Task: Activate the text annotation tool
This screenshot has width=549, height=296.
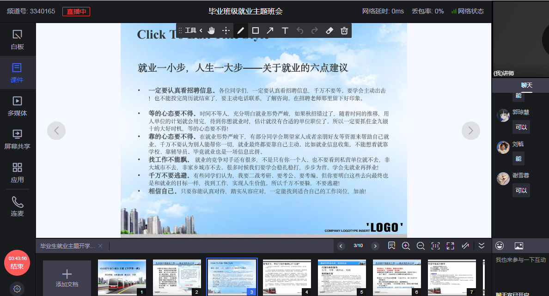Action: pyautogui.click(x=285, y=30)
